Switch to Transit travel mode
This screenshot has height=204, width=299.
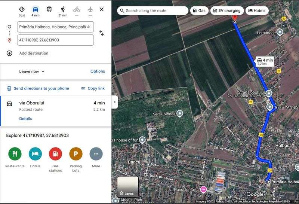(x=49, y=9)
